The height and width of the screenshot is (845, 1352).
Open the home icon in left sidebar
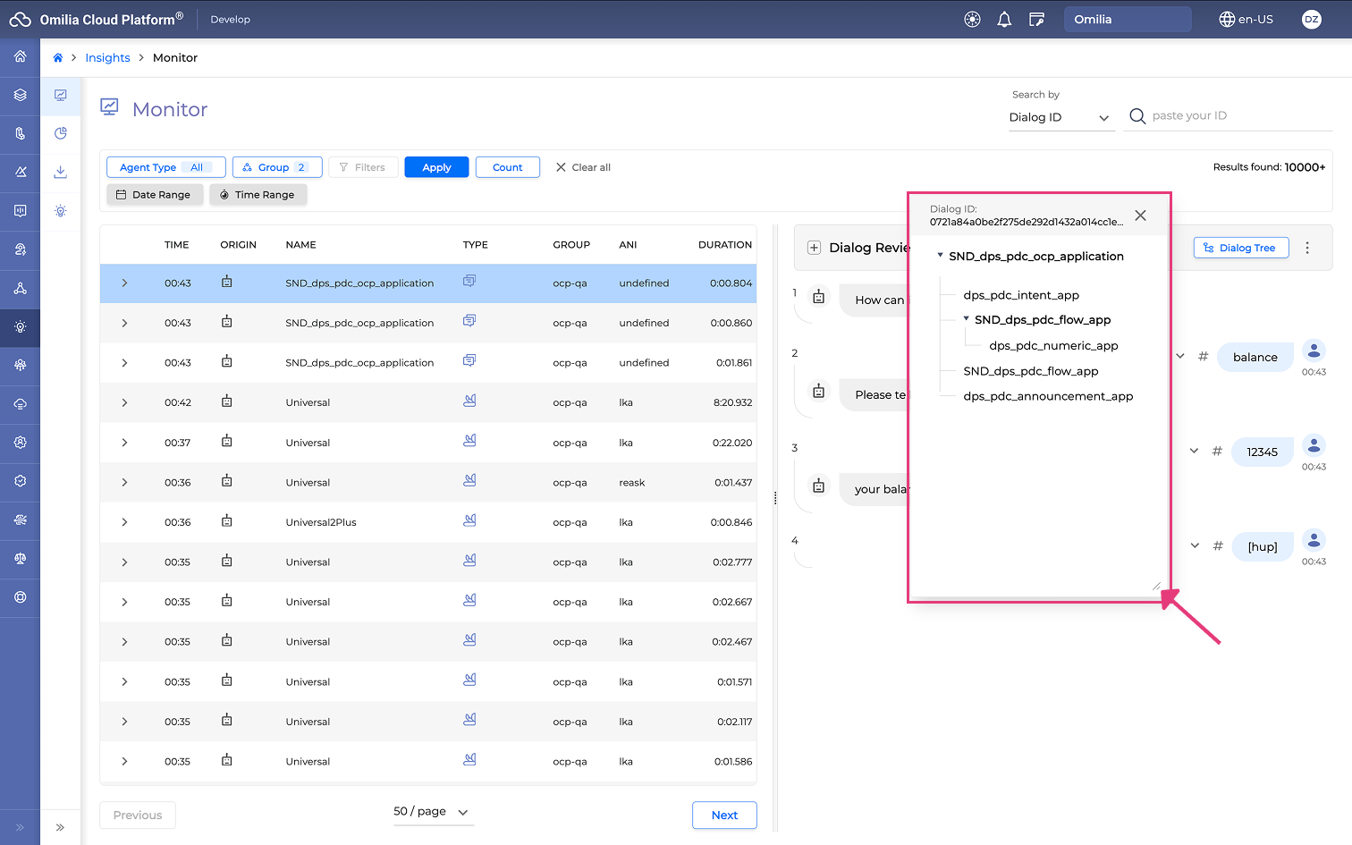click(x=20, y=56)
